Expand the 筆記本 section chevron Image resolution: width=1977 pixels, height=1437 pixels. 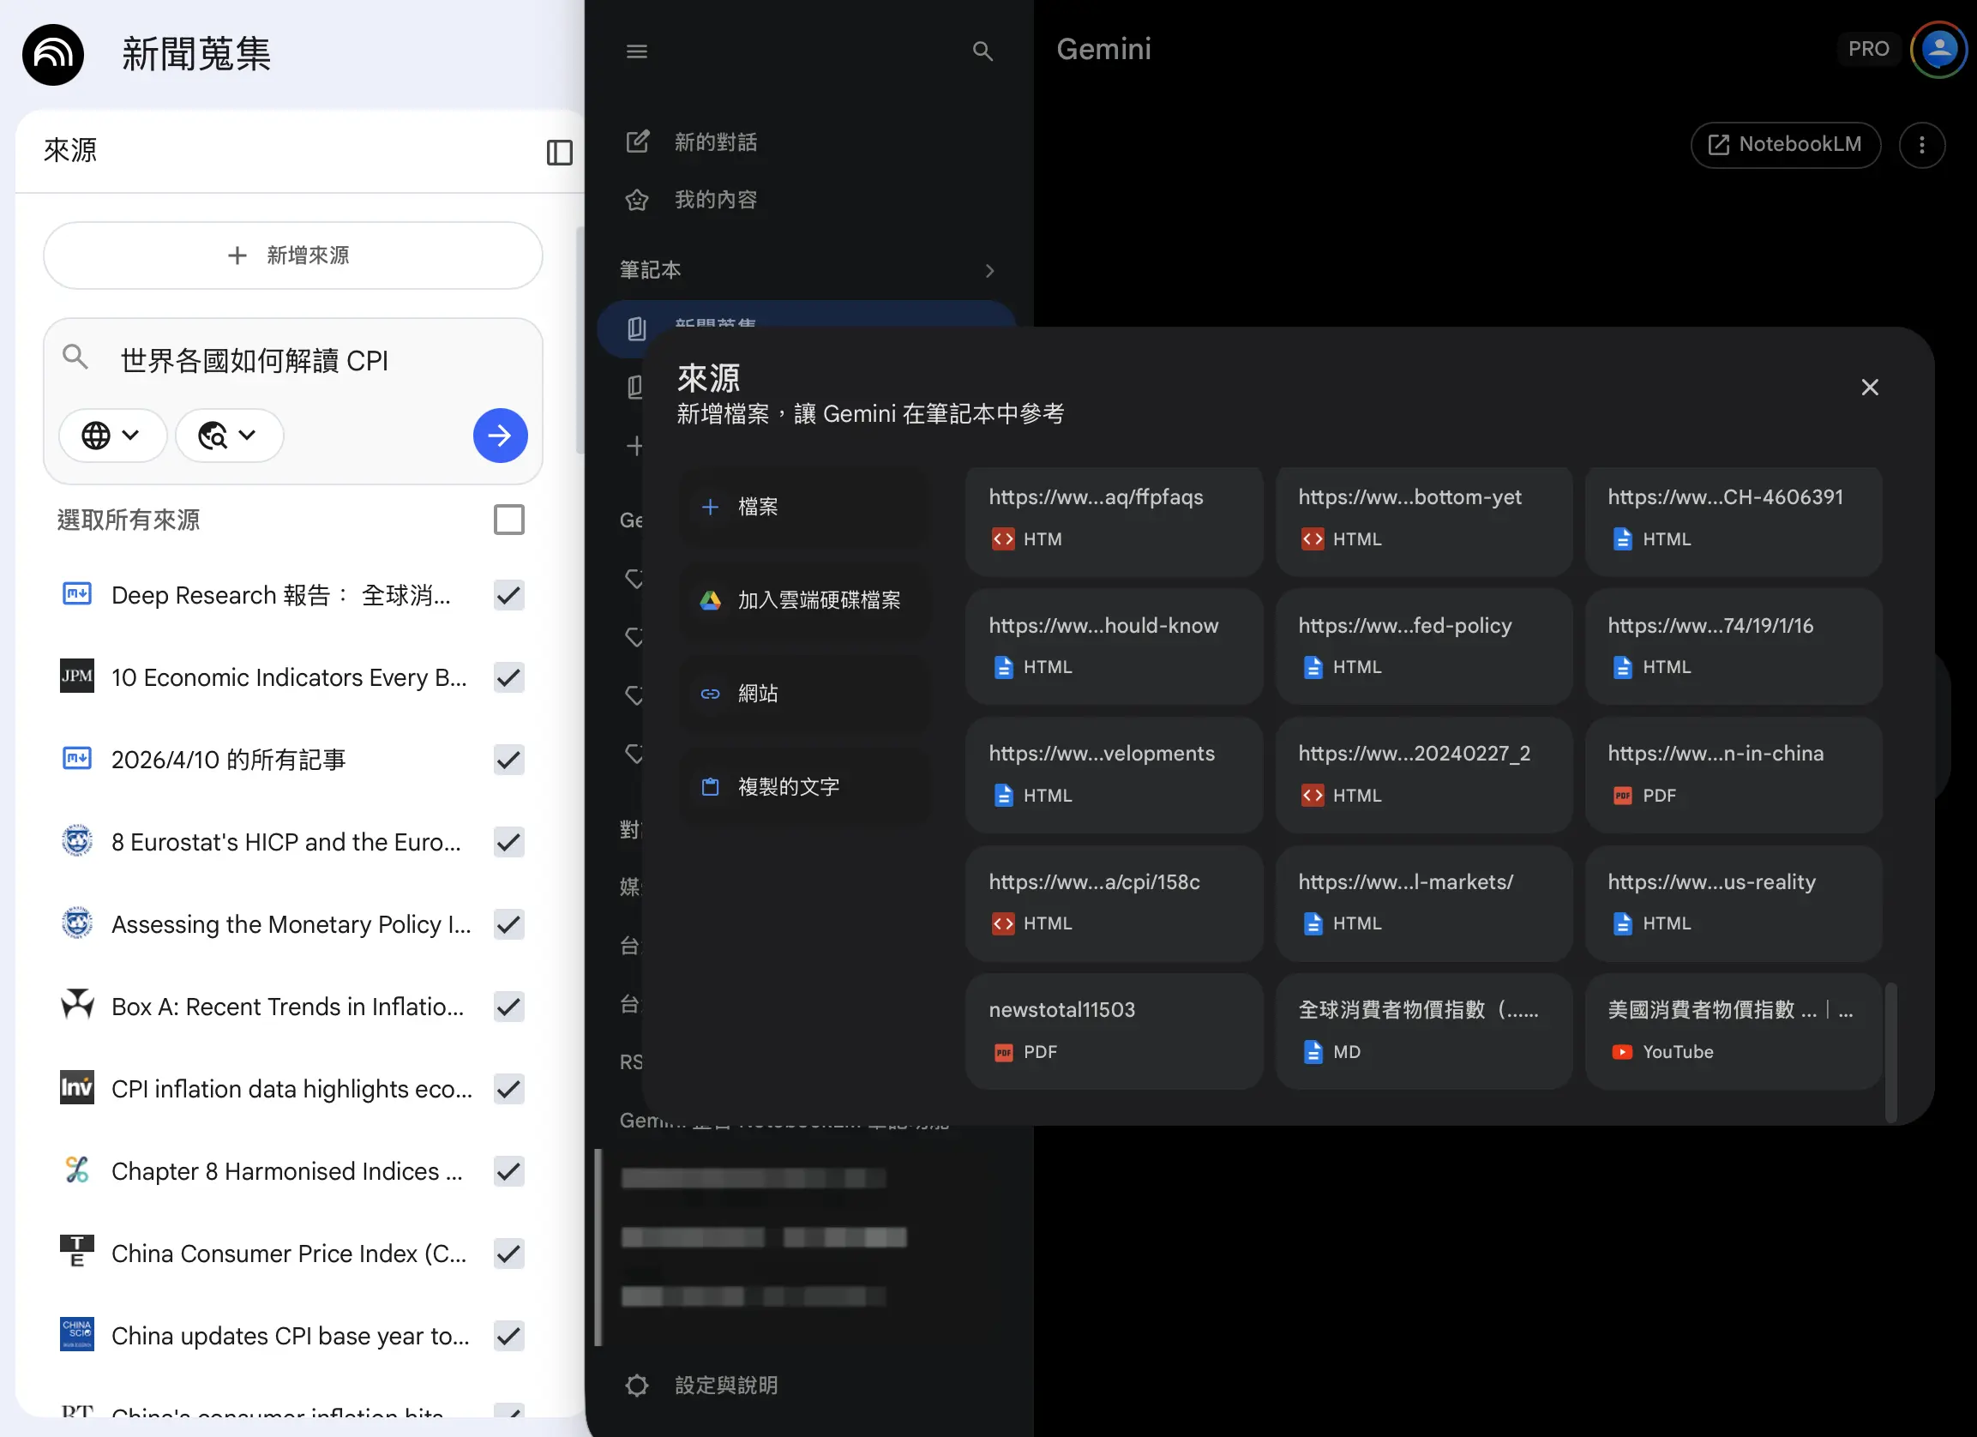click(x=989, y=271)
